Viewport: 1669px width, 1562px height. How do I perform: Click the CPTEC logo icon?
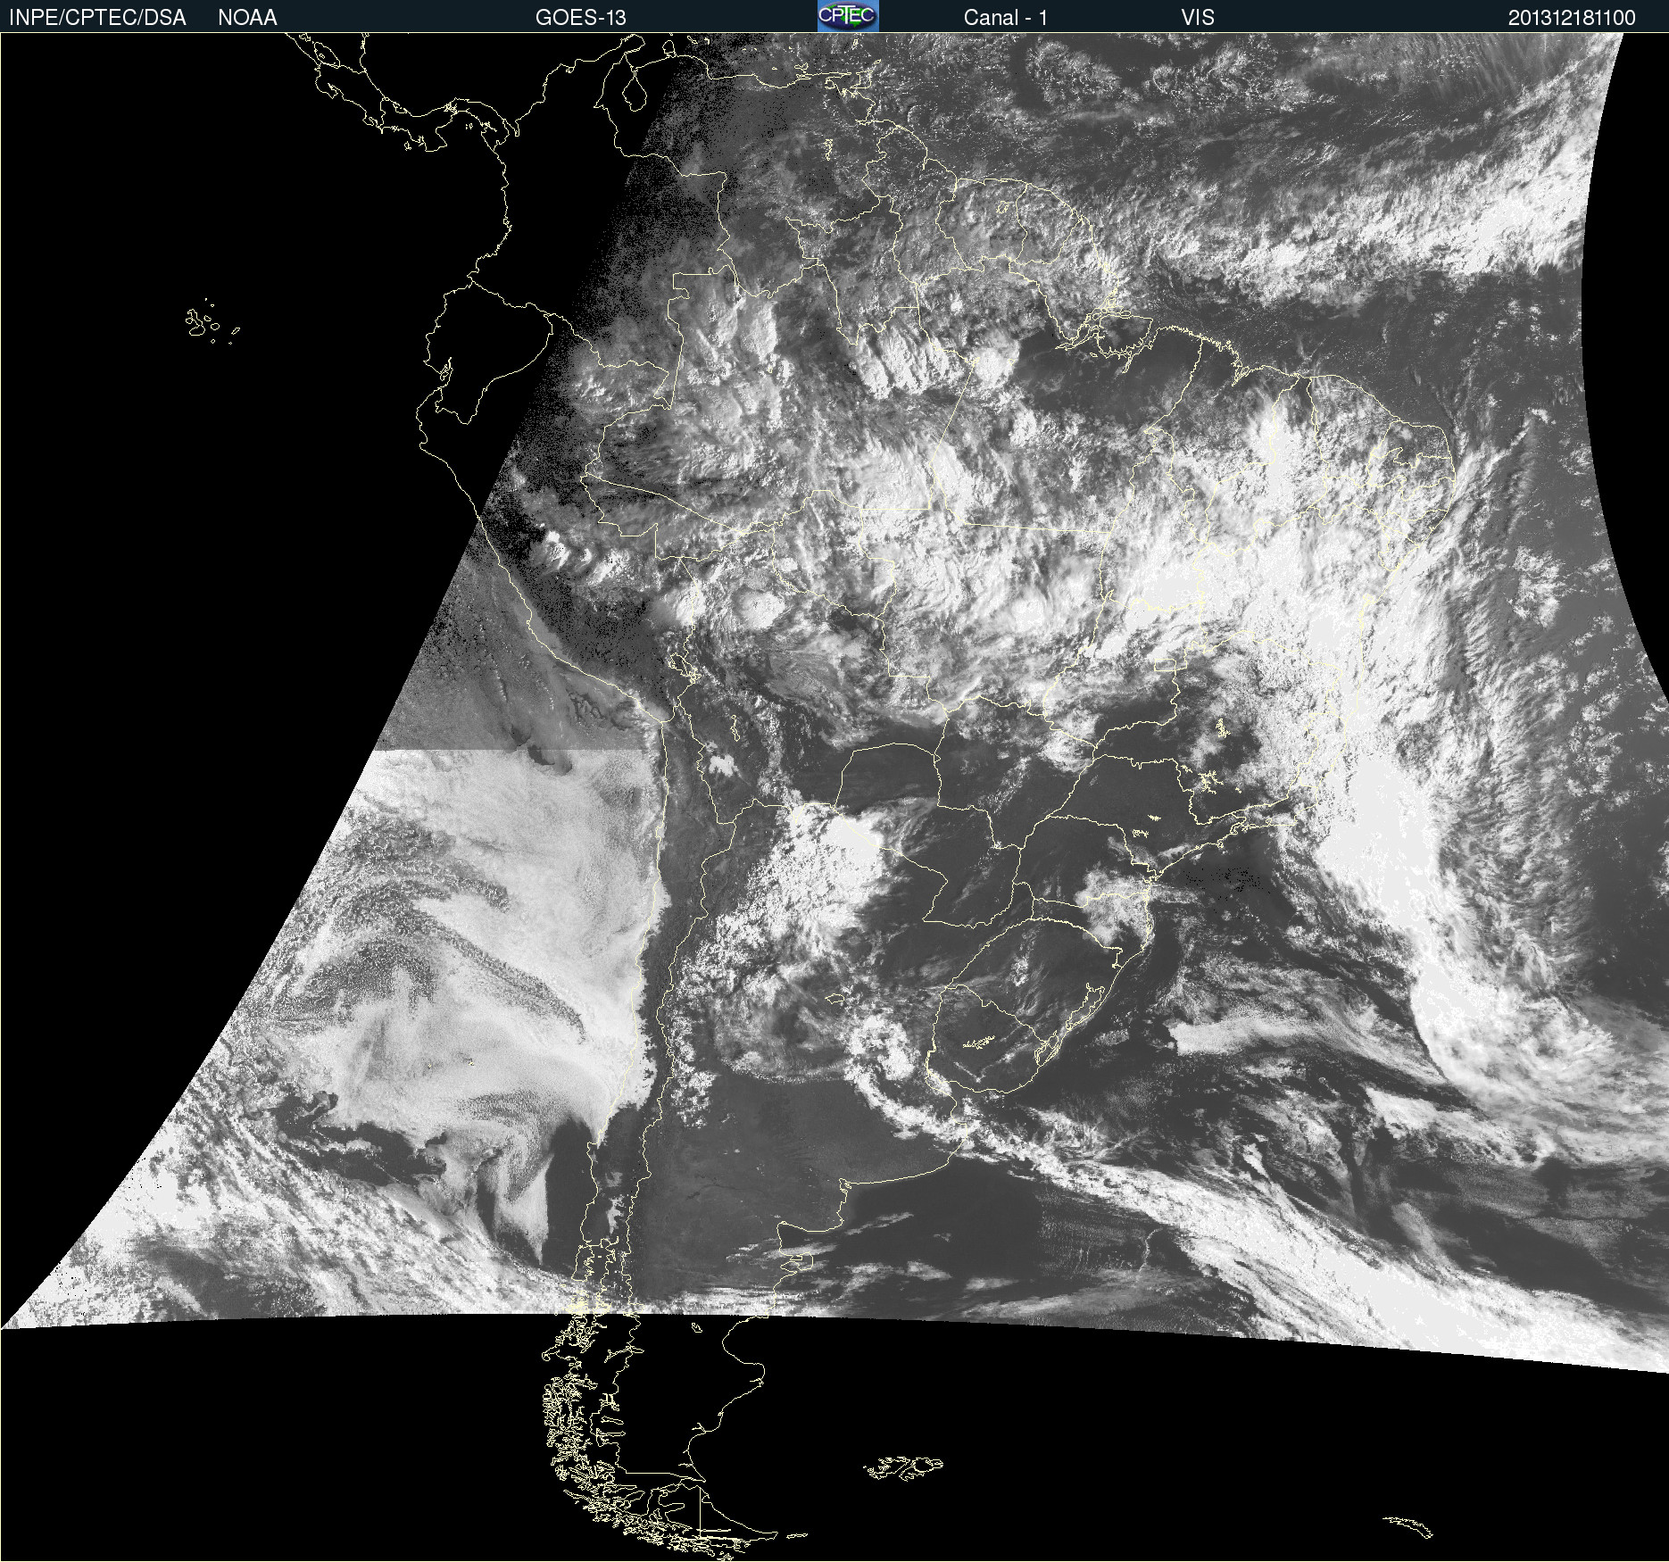[848, 16]
